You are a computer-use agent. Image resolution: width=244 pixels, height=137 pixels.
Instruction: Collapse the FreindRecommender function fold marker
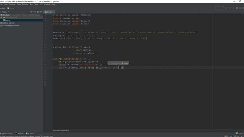[53, 59]
